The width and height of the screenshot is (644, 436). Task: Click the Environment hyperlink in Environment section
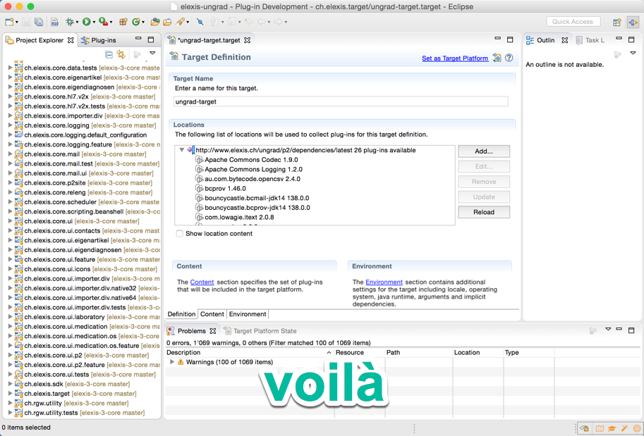point(384,282)
